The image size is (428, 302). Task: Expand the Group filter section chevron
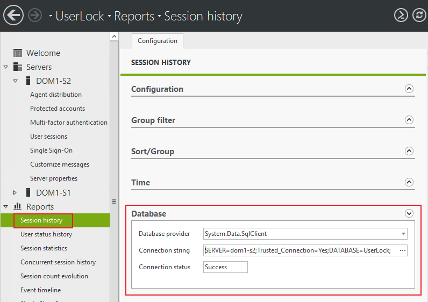(x=409, y=120)
